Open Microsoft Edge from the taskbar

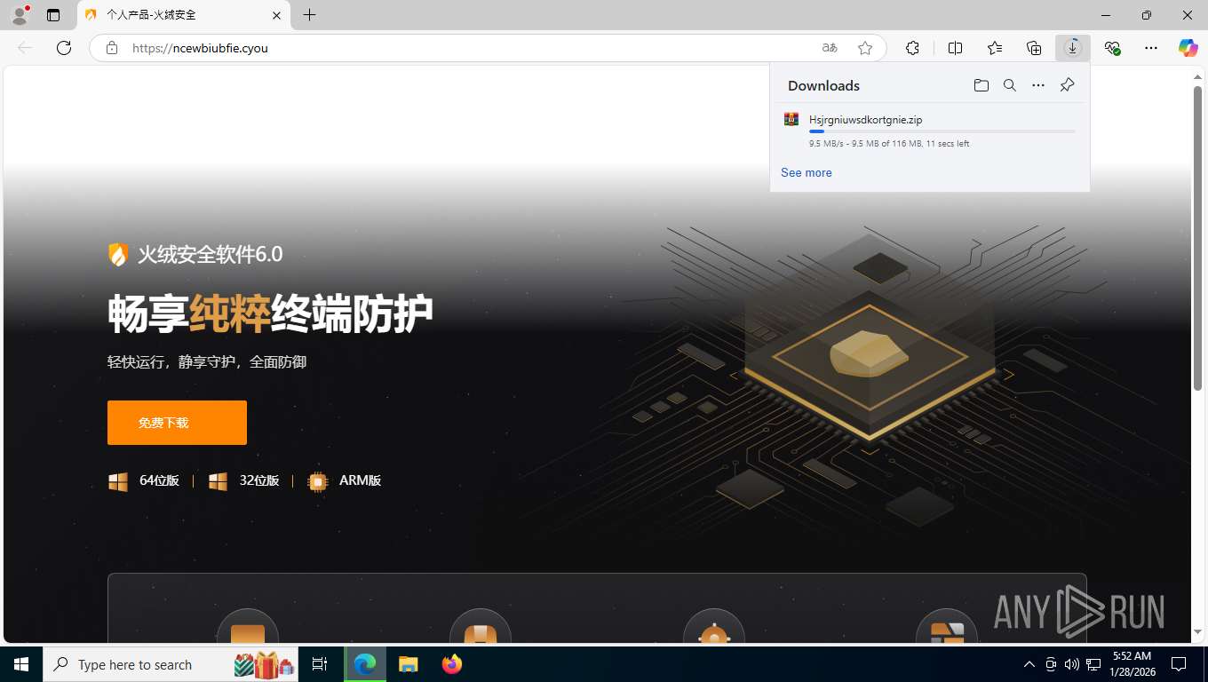(365, 664)
